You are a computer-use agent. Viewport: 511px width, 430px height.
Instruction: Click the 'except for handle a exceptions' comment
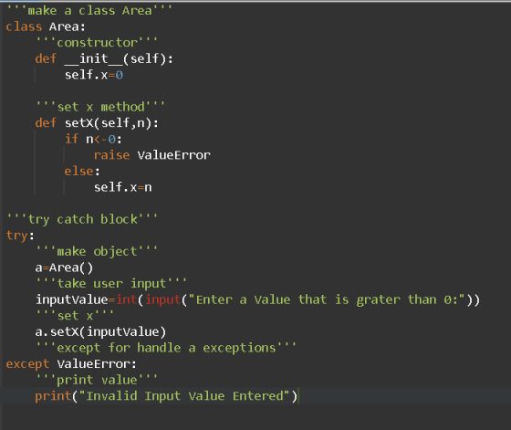tap(166, 348)
